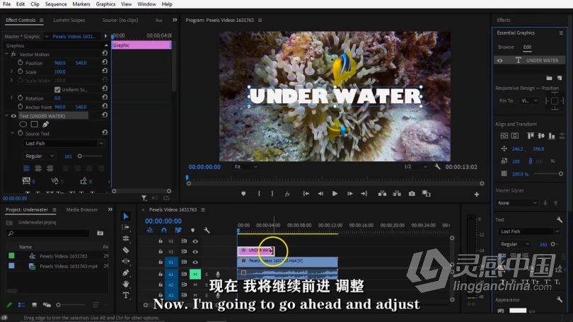Open the Markers menu
The height and width of the screenshot is (322, 573).
tap(81, 4)
